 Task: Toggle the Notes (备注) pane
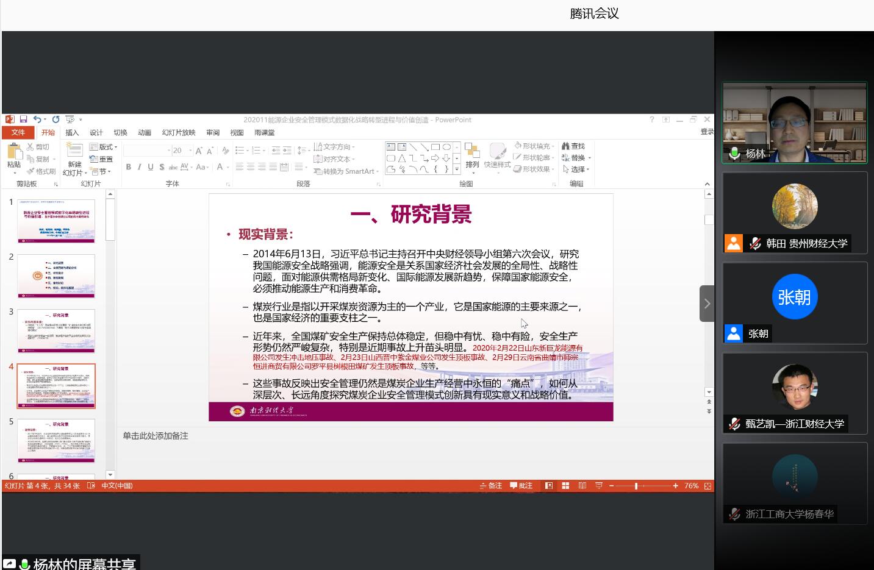490,486
